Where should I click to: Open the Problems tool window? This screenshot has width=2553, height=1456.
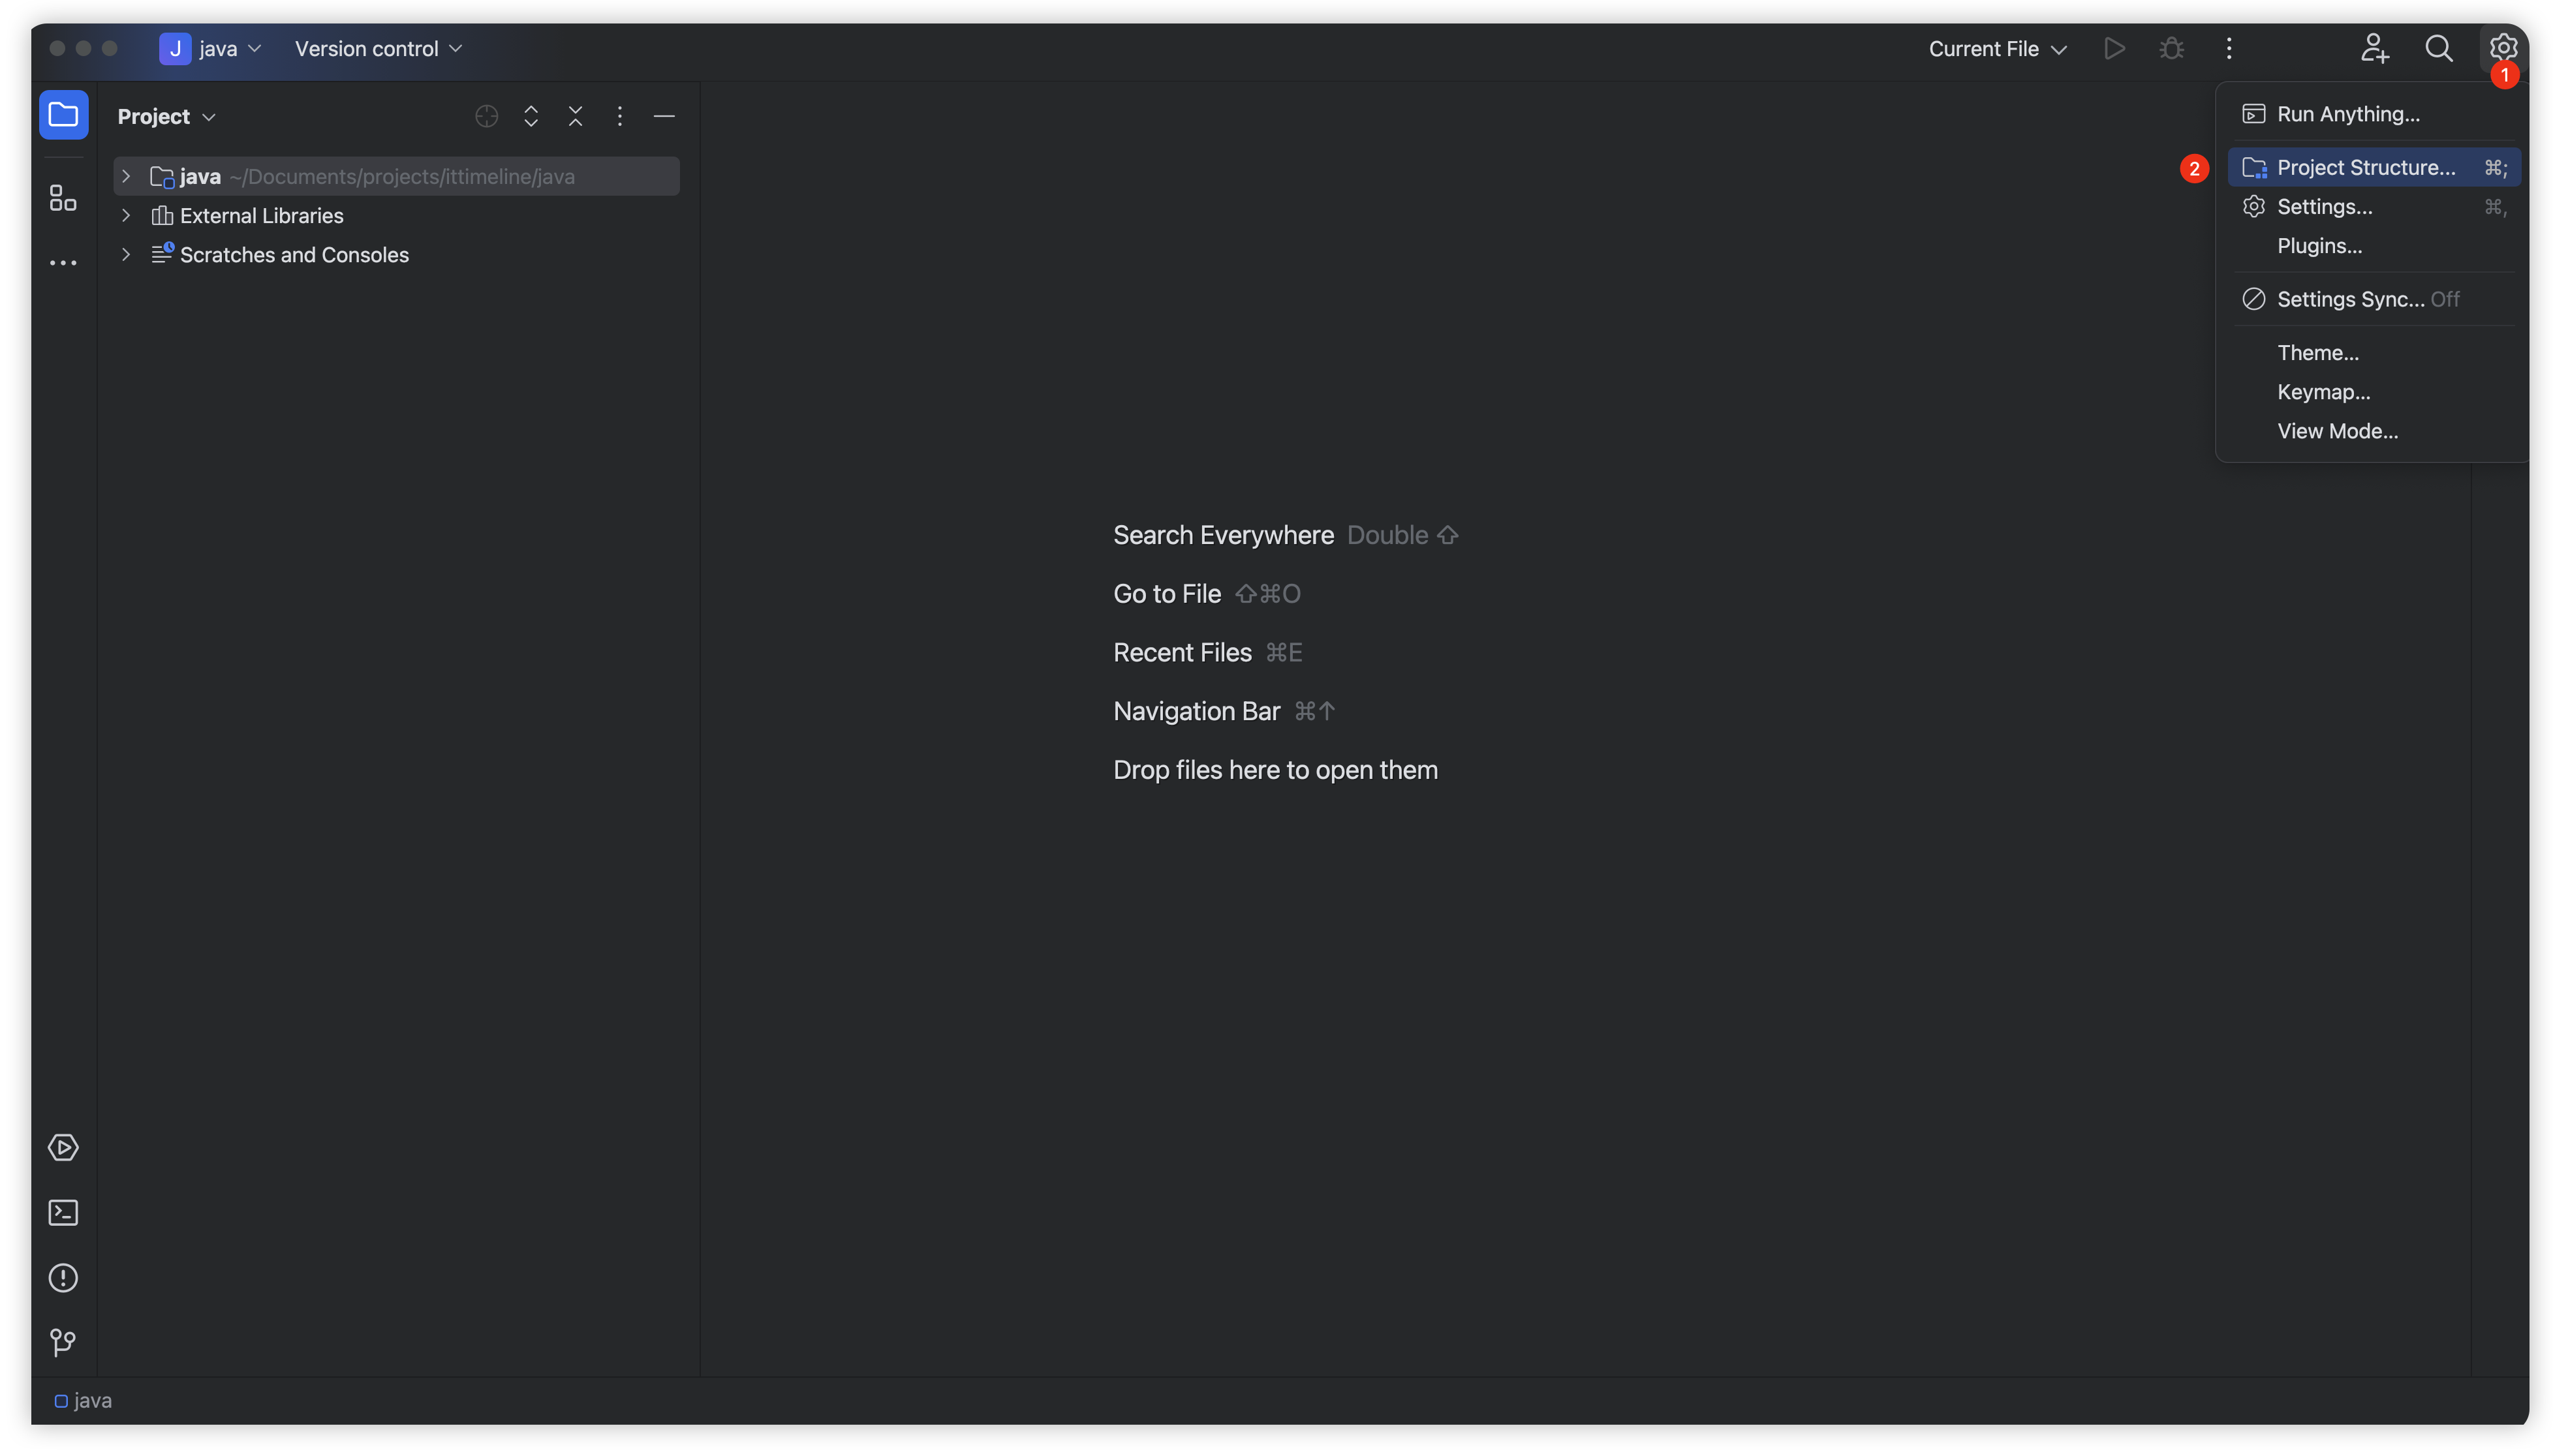coord(63,1278)
